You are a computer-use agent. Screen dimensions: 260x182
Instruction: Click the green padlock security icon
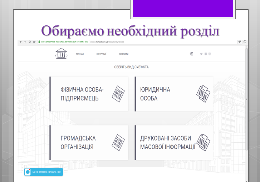39,42
